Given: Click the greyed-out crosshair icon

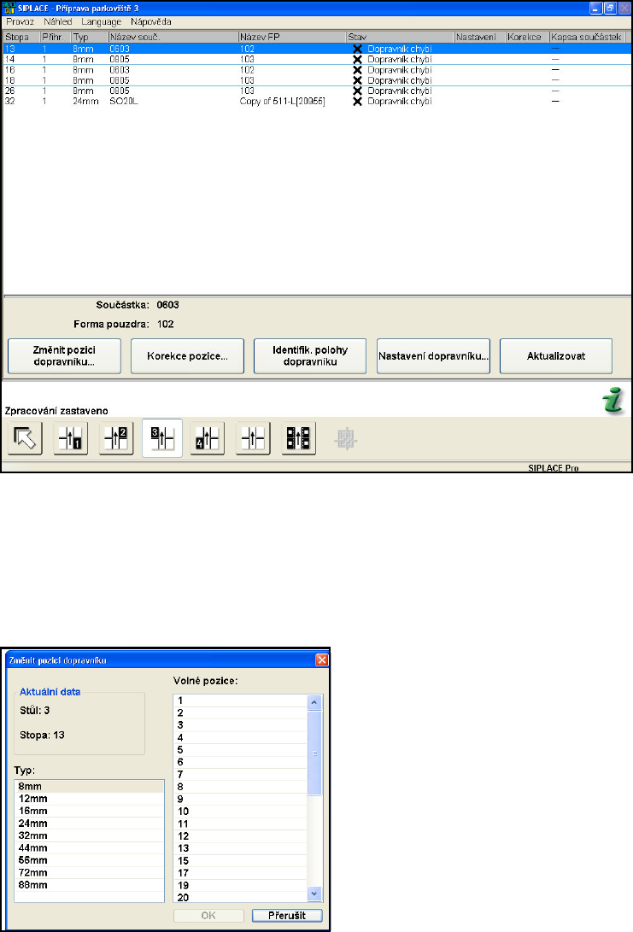Looking at the screenshot, I should [x=345, y=439].
